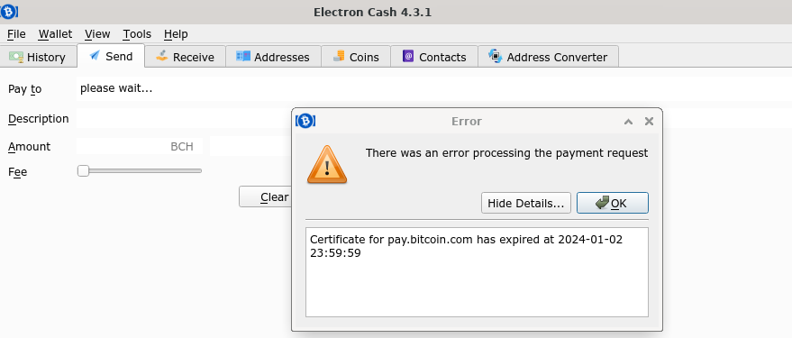Click the Fee slider handle
Image resolution: width=792 pixels, height=338 pixels.
[83, 170]
